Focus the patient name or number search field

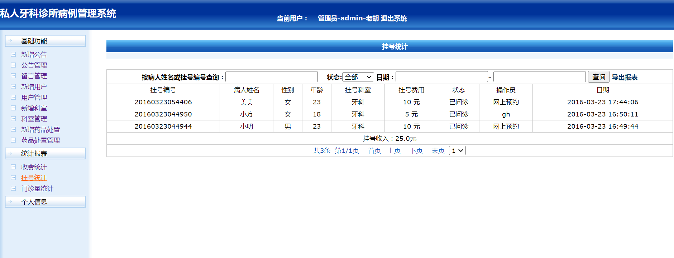click(272, 77)
